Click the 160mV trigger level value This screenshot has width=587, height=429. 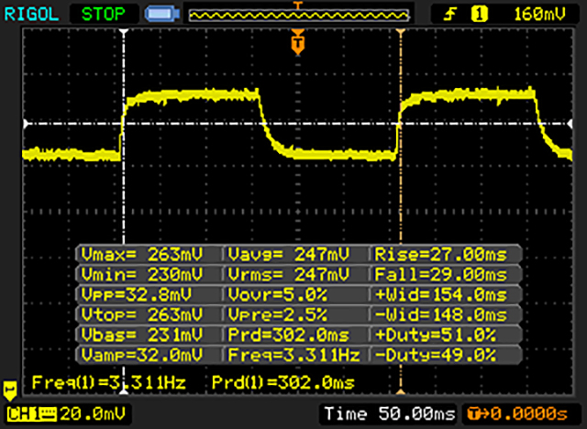pos(539,15)
